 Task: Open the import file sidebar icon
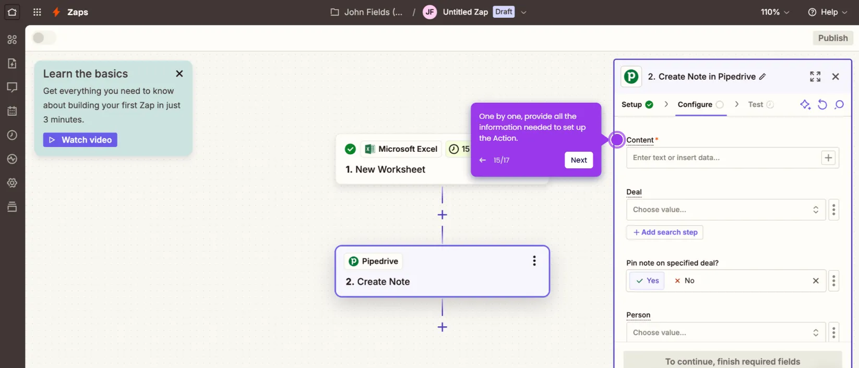click(12, 64)
